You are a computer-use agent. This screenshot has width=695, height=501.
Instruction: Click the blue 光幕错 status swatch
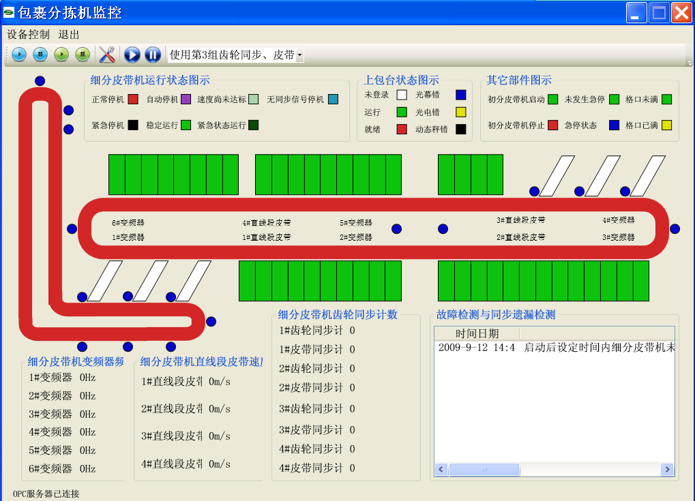tap(461, 95)
